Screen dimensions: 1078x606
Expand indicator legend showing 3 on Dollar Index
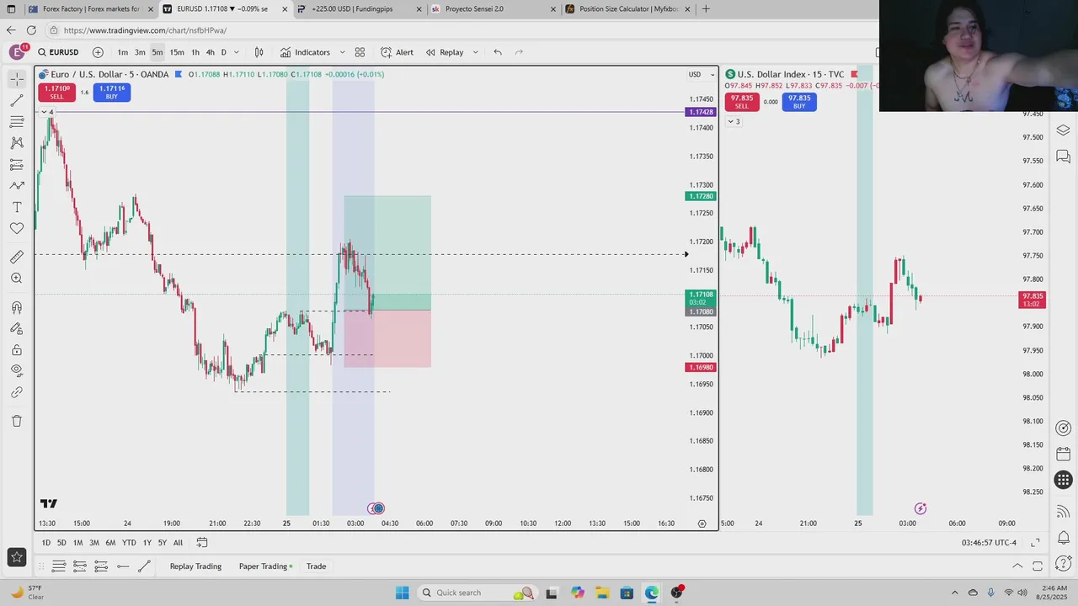[734, 122]
